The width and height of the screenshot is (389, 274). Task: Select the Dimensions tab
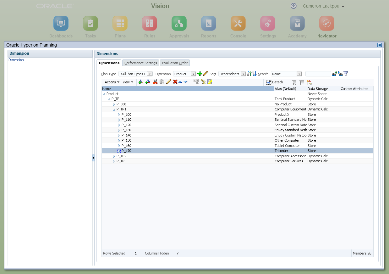click(109, 63)
